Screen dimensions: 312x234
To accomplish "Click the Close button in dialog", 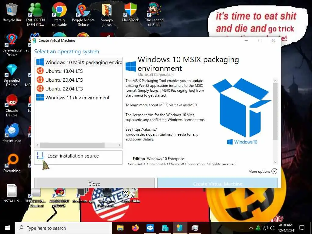I will point(94,183).
